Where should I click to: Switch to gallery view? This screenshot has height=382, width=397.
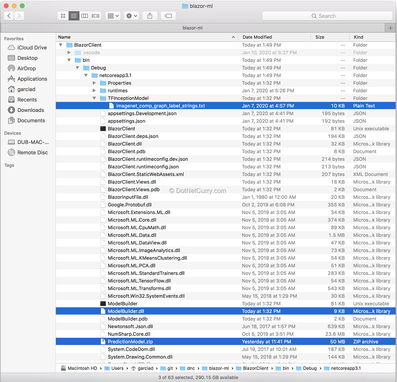coord(95,16)
